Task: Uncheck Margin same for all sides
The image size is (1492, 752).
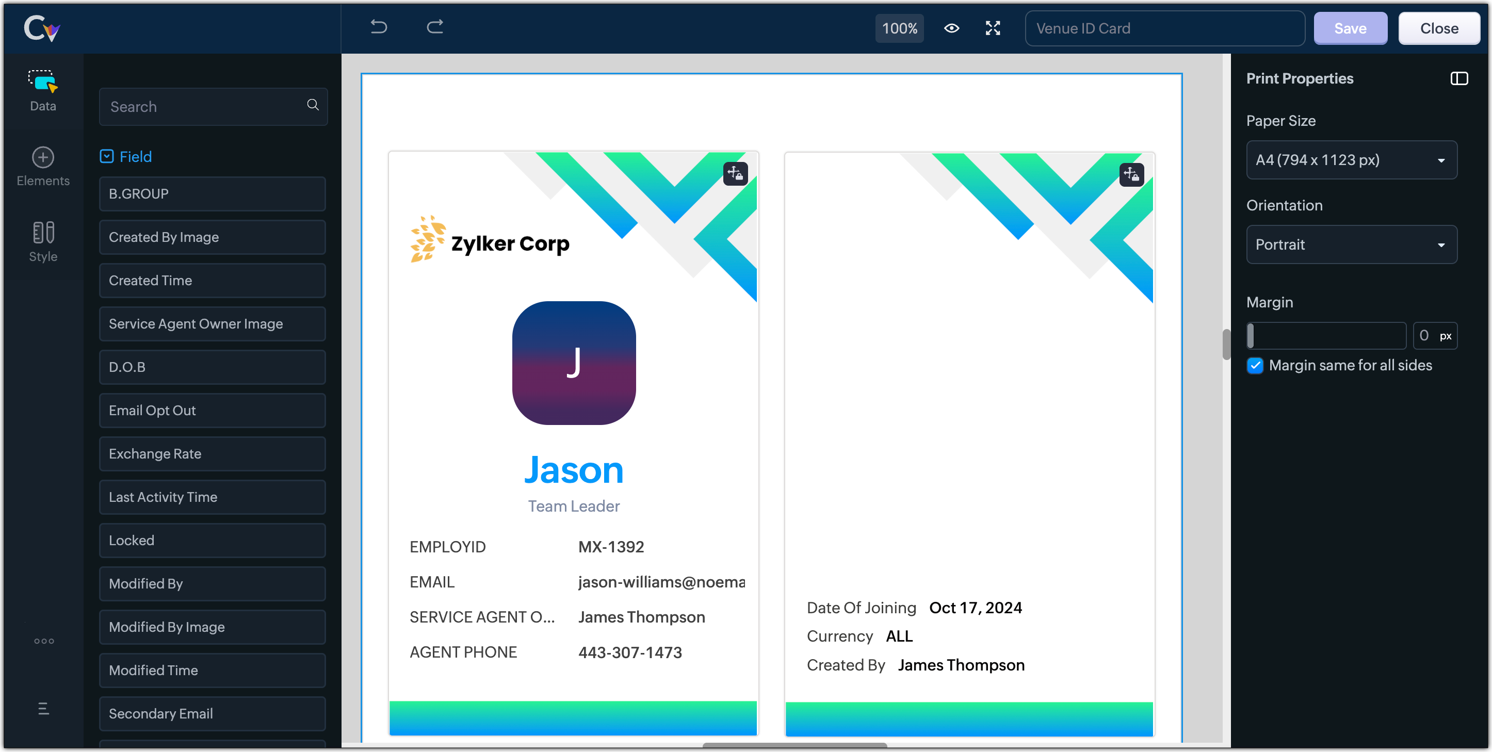Action: click(1255, 366)
